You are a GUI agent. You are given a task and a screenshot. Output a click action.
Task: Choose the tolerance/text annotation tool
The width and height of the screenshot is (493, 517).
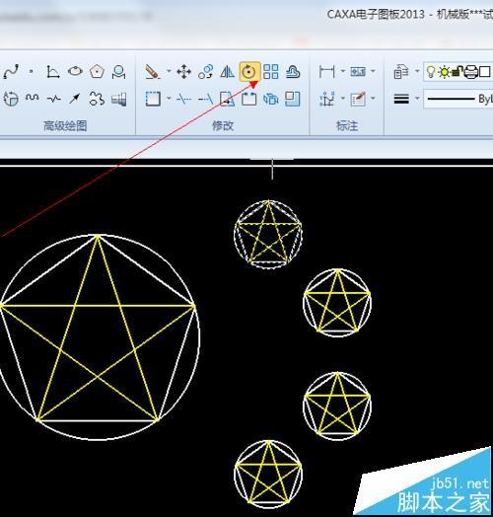point(358,71)
